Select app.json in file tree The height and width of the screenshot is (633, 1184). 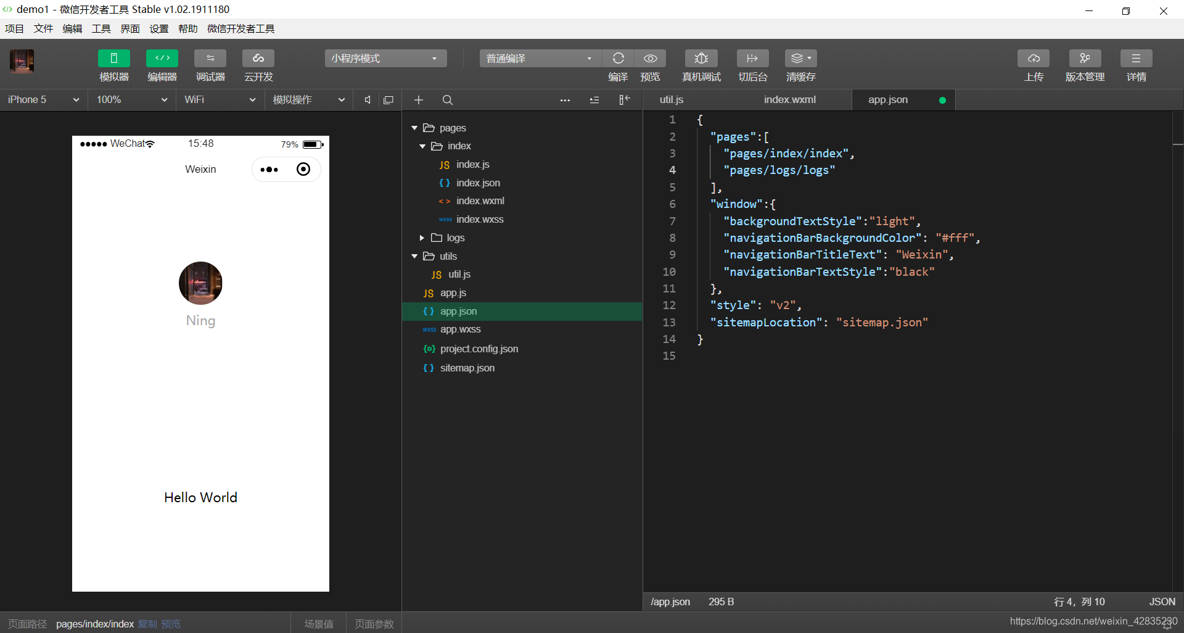point(522,312)
